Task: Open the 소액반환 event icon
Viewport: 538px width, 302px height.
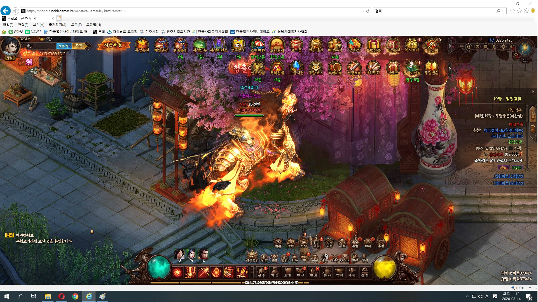Action: [x=258, y=45]
